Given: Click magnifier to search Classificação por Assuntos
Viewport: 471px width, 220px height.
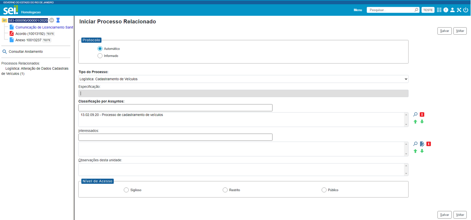Looking at the screenshot, I should 415,114.
